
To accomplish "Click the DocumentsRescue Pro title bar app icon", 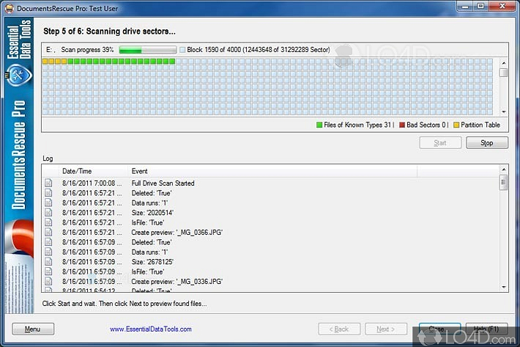I will coord(10,8).
